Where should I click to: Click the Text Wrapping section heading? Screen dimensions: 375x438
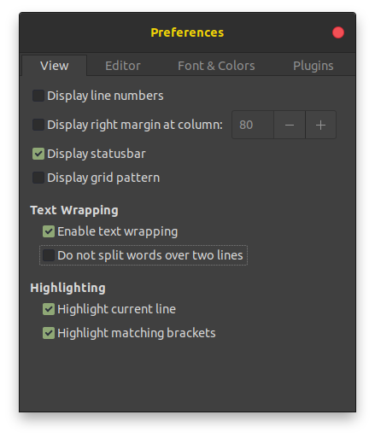pos(74,210)
